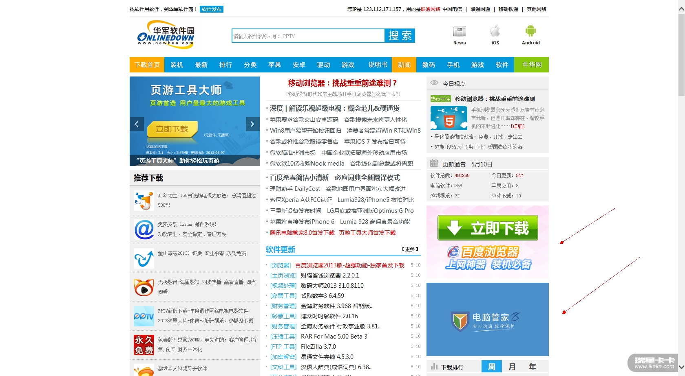Open the 苹果 nav item
The image size is (685, 376).
(275, 65)
